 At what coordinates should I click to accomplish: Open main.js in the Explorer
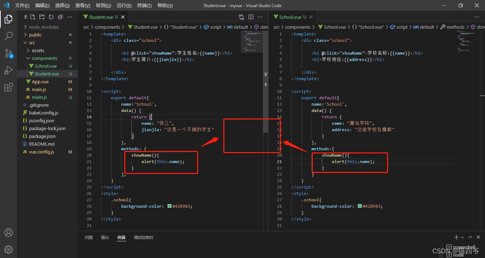pos(47,89)
